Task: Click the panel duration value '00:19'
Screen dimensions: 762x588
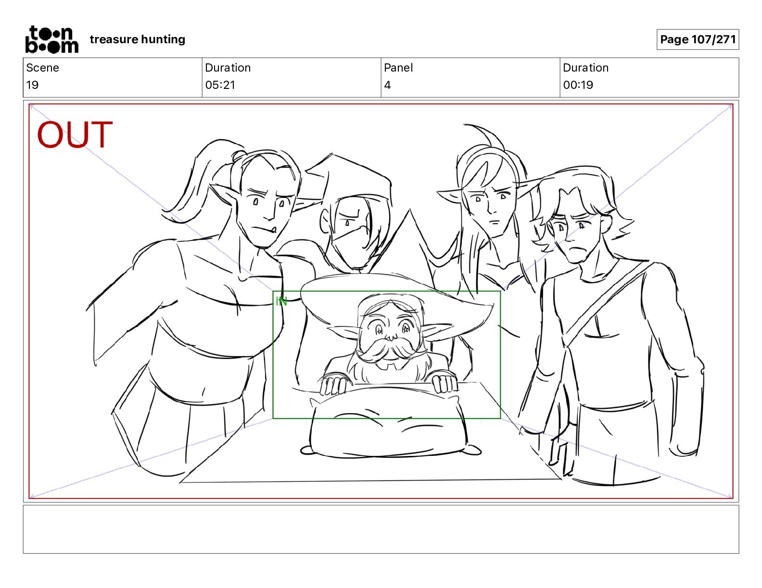Action: (578, 85)
